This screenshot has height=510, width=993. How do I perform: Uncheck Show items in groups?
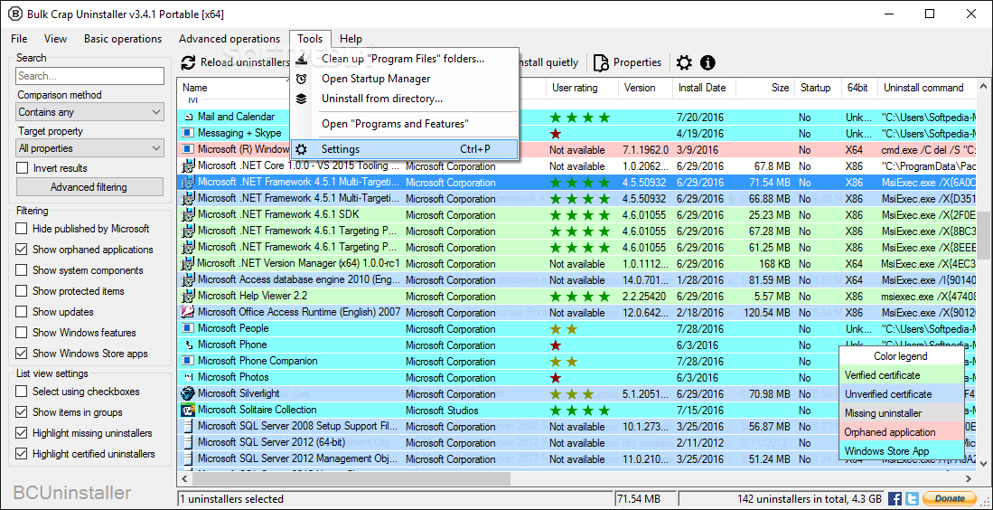22,412
